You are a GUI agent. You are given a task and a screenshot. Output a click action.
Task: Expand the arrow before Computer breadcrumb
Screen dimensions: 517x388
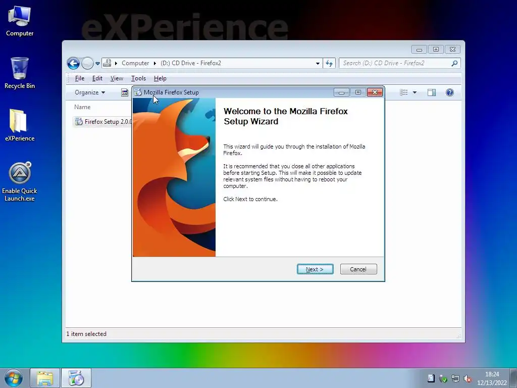click(x=116, y=63)
